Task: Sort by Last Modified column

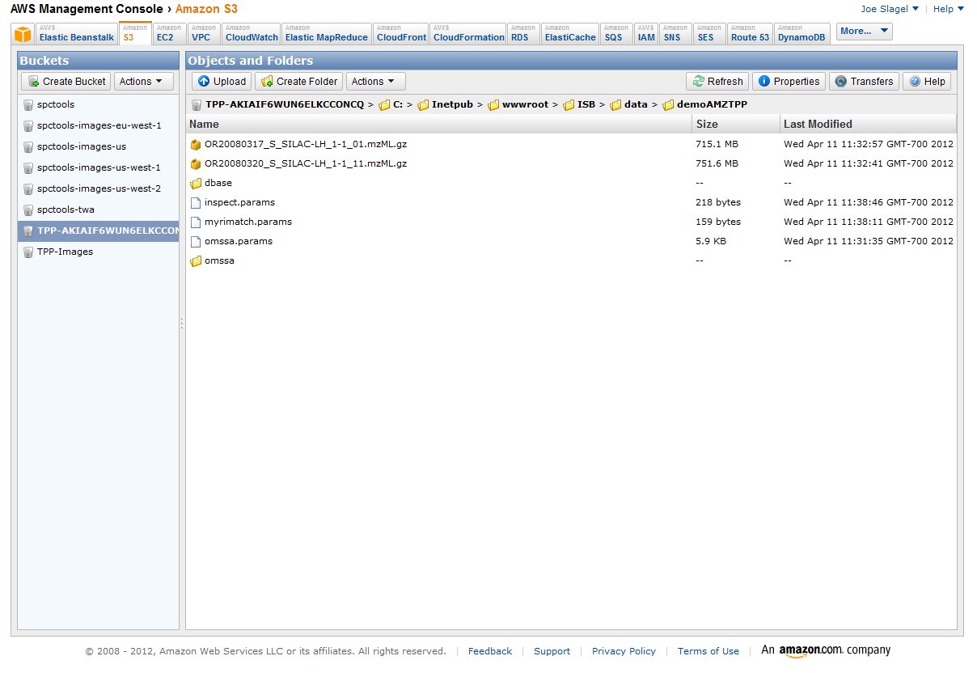Action: tap(868, 124)
